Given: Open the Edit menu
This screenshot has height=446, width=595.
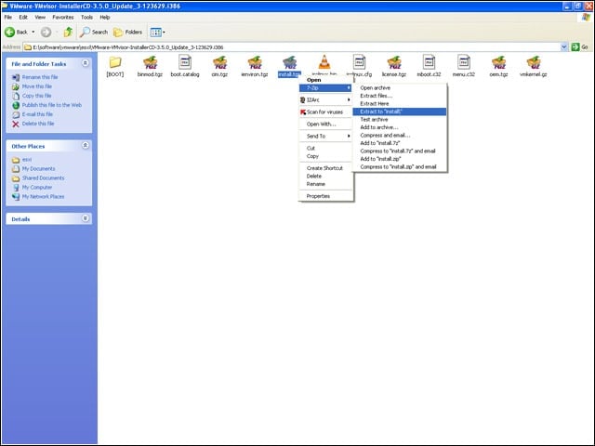Looking at the screenshot, I should coord(23,17).
